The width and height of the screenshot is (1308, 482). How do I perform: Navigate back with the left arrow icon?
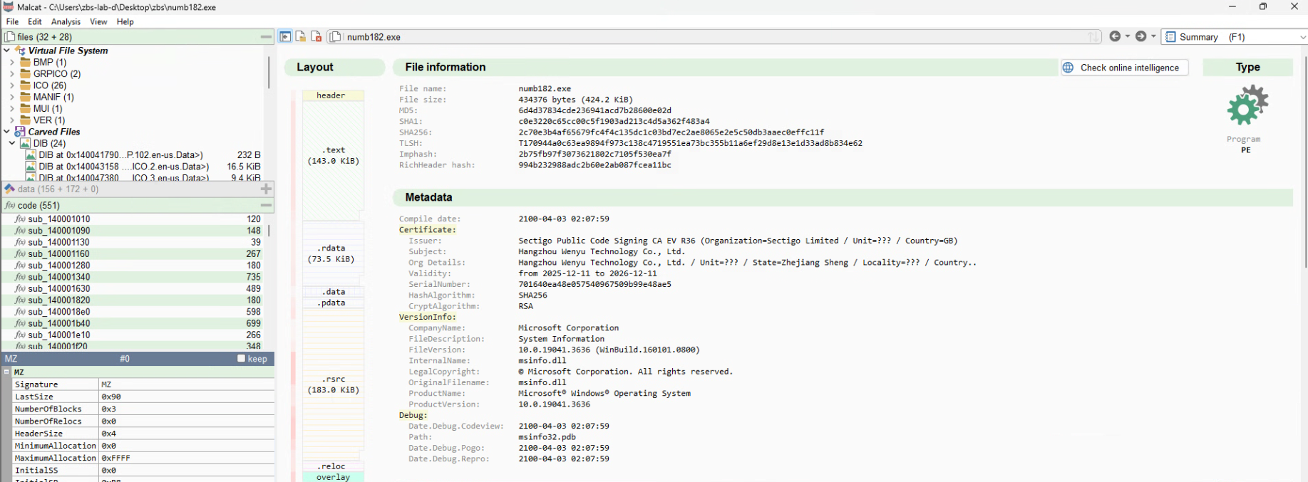click(x=1115, y=36)
